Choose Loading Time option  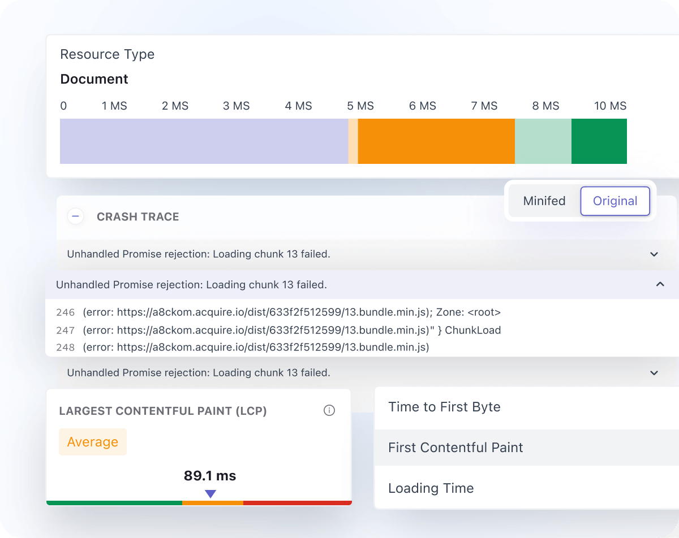[x=527, y=488]
